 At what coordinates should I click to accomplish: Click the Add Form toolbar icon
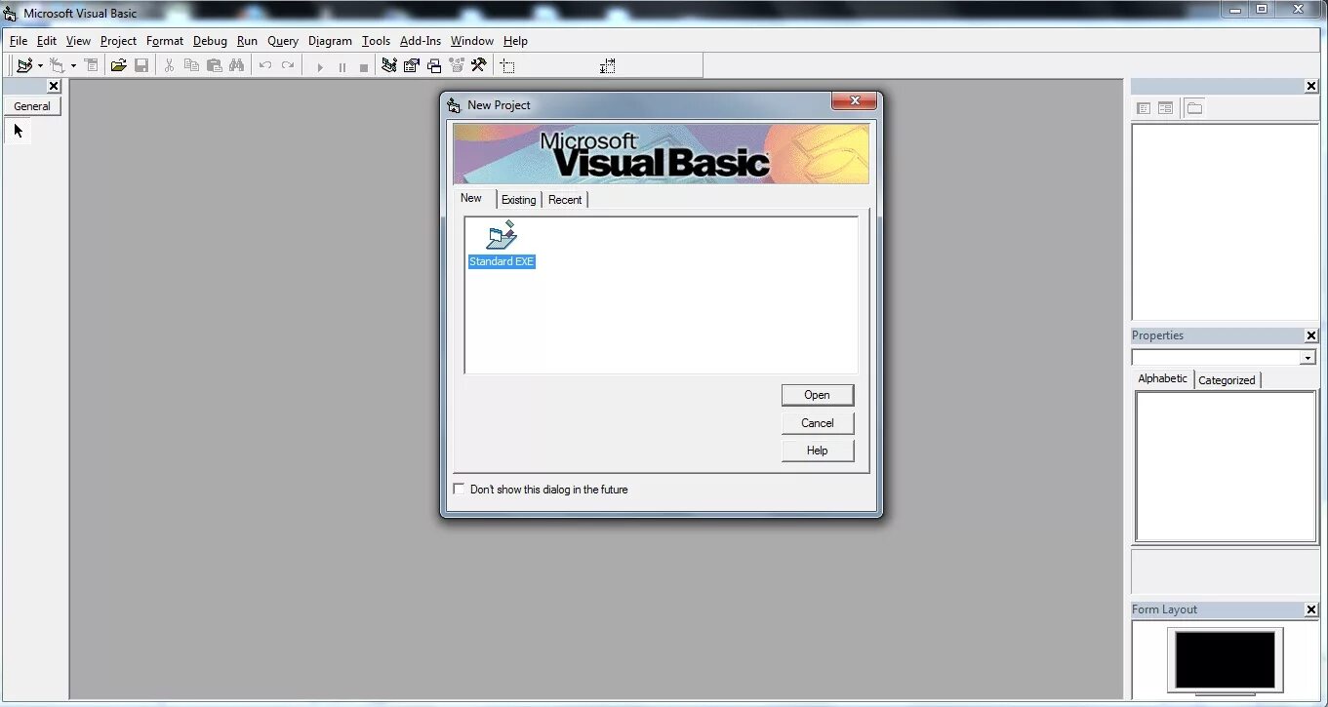(x=58, y=65)
